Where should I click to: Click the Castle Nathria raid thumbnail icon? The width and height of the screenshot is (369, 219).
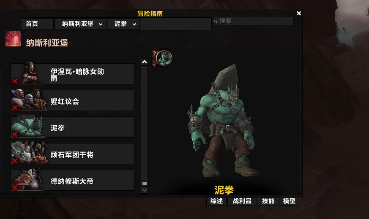pyautogui.click(x=13, y=39)
